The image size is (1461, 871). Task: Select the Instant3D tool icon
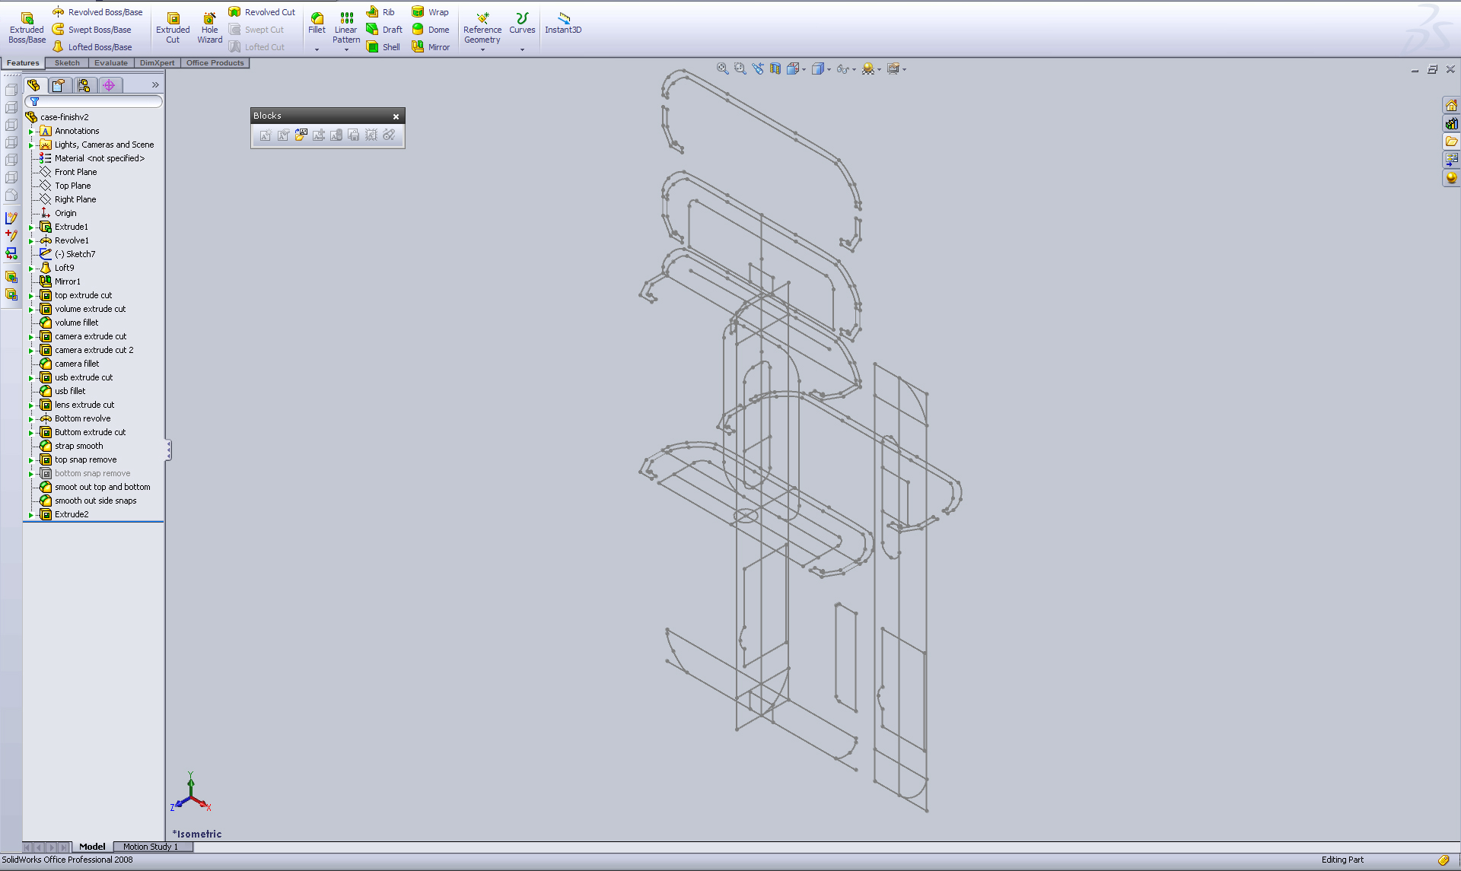564,17
